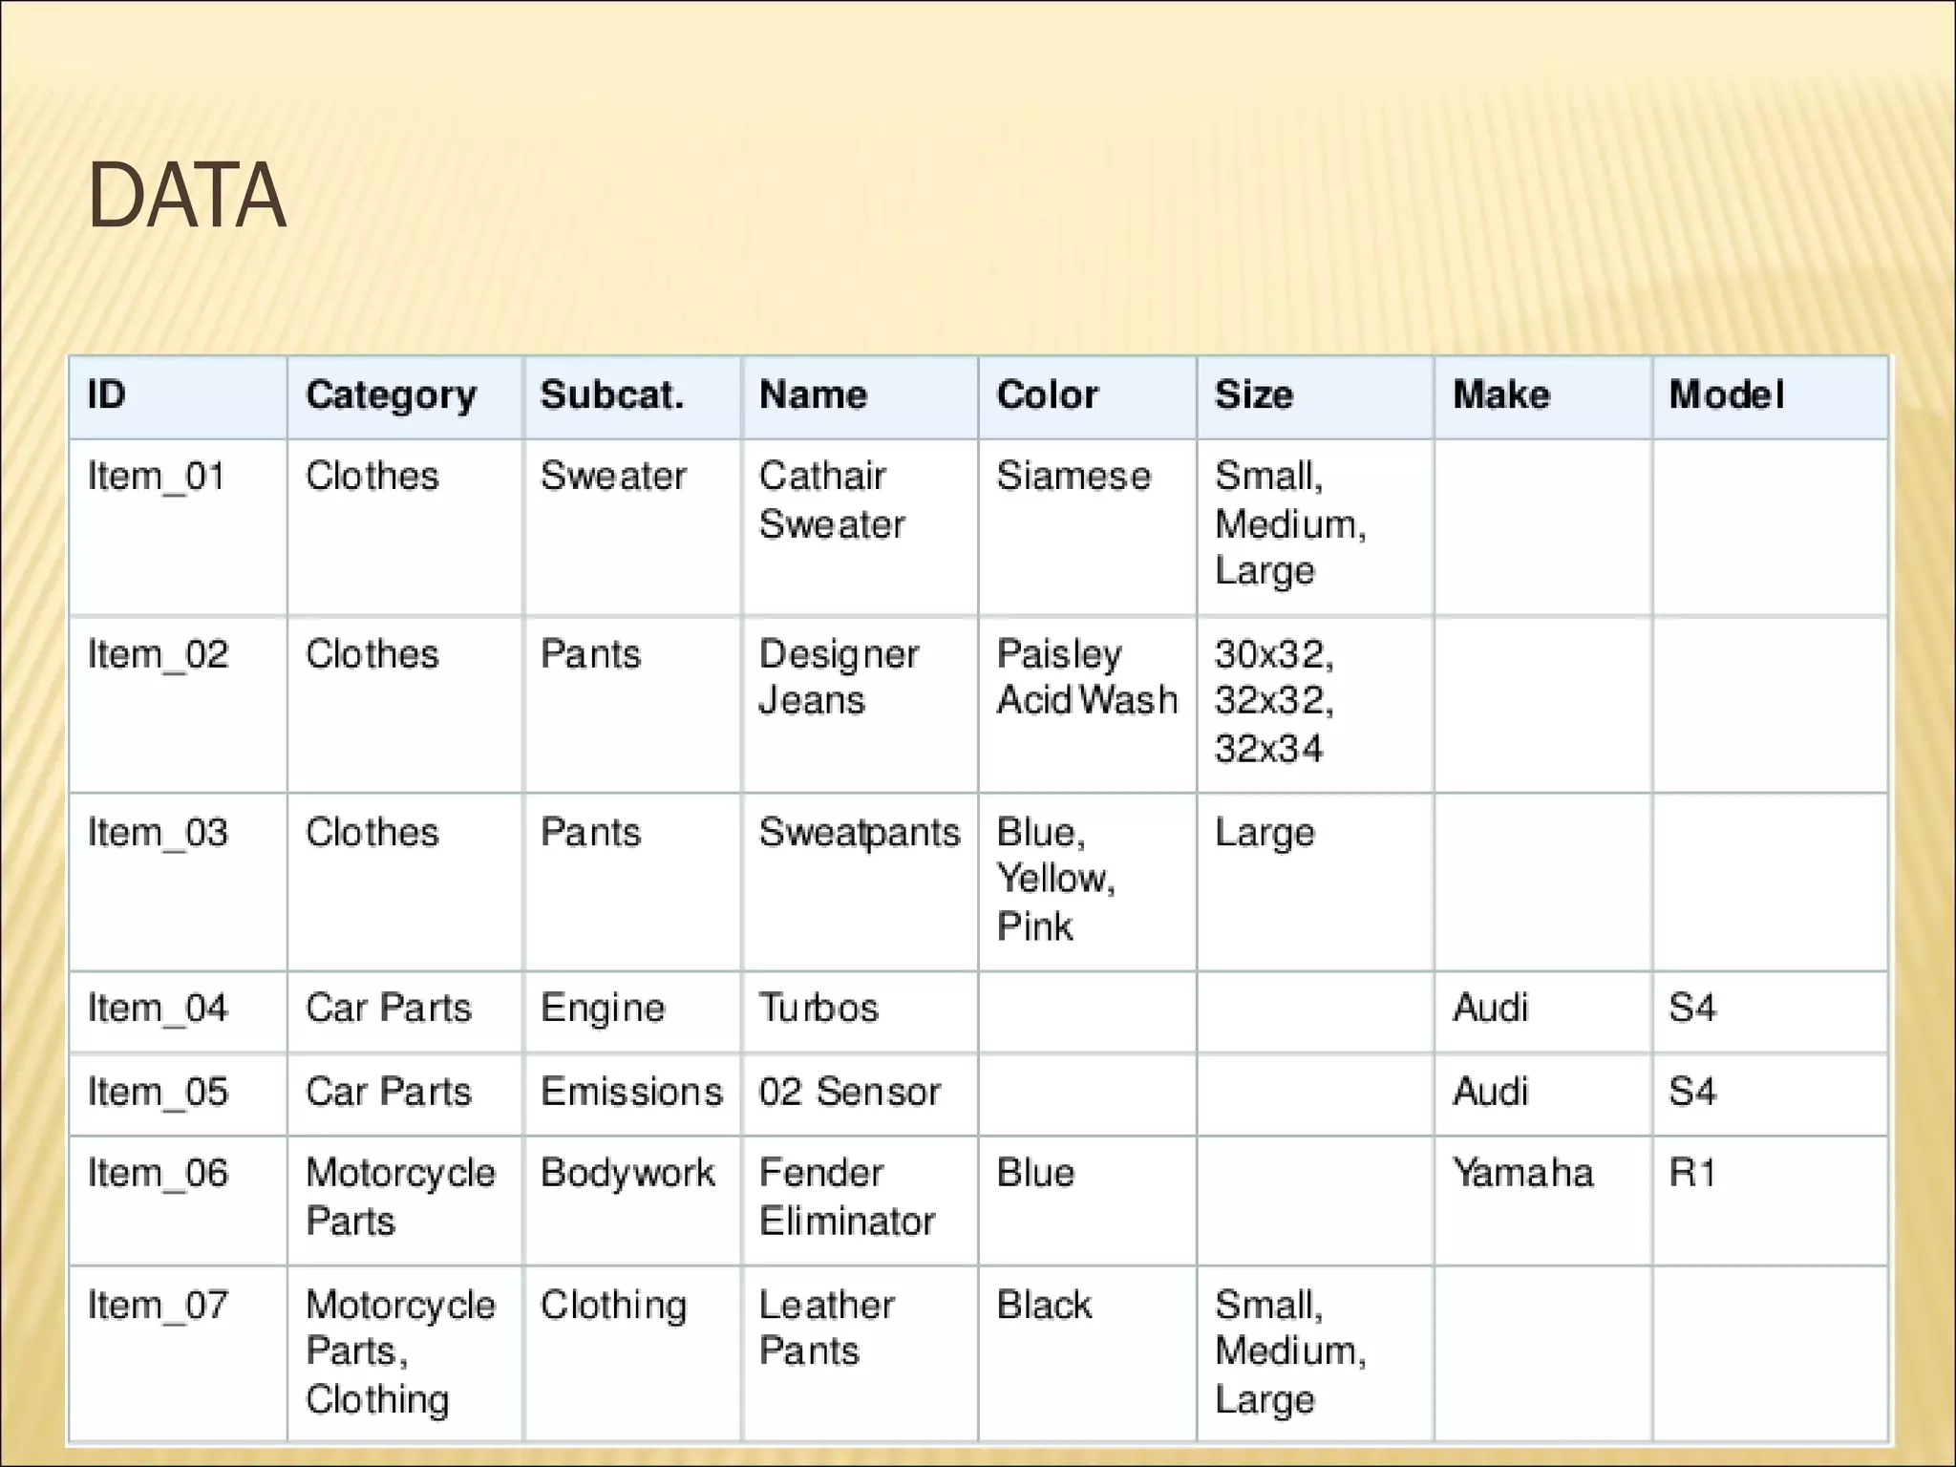Click the Model column header
Screen dimensions: 1956x1467
(1725, 395)
